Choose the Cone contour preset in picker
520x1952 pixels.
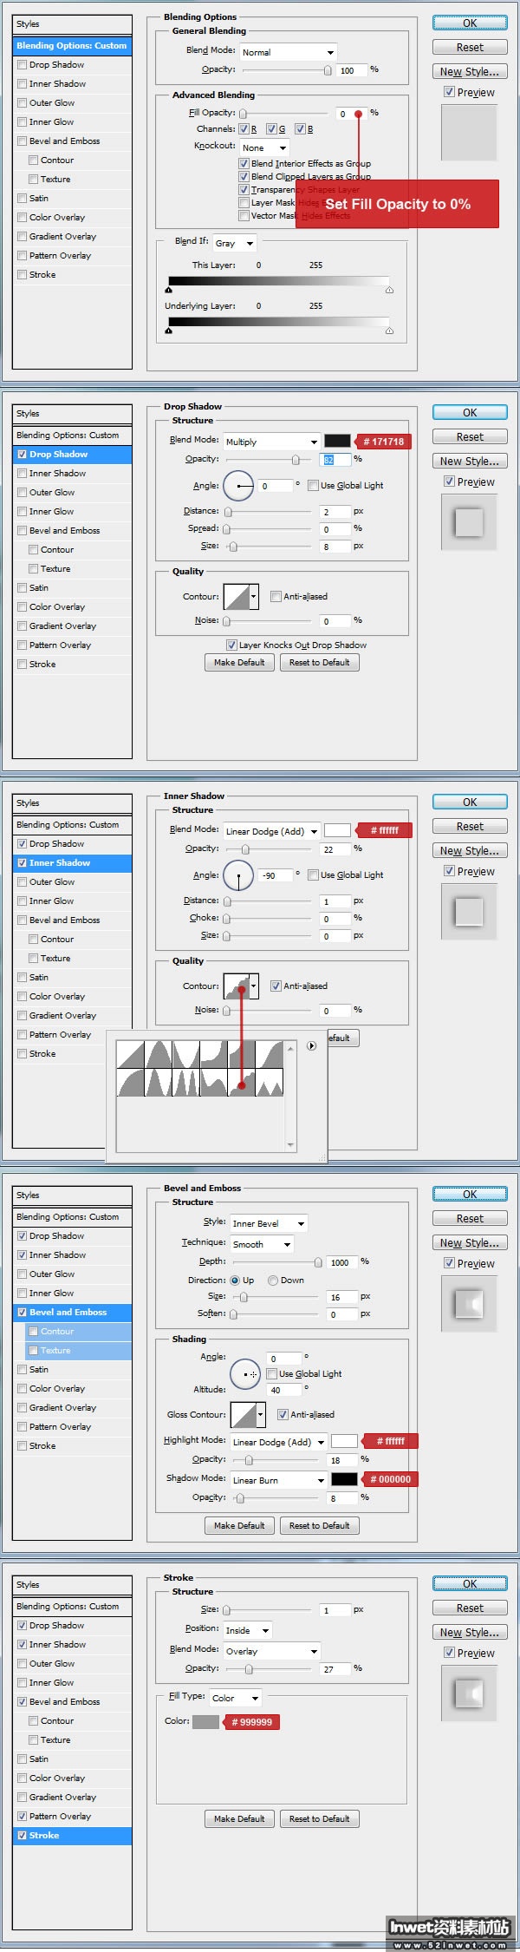[158, 1054]
